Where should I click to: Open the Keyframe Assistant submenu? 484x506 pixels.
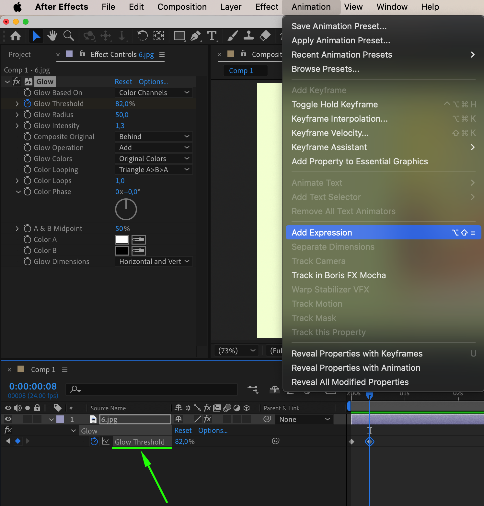[383, 147]
